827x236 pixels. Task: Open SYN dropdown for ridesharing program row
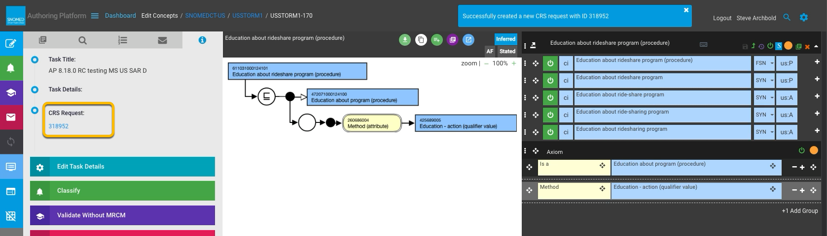(x=764, y=132)
